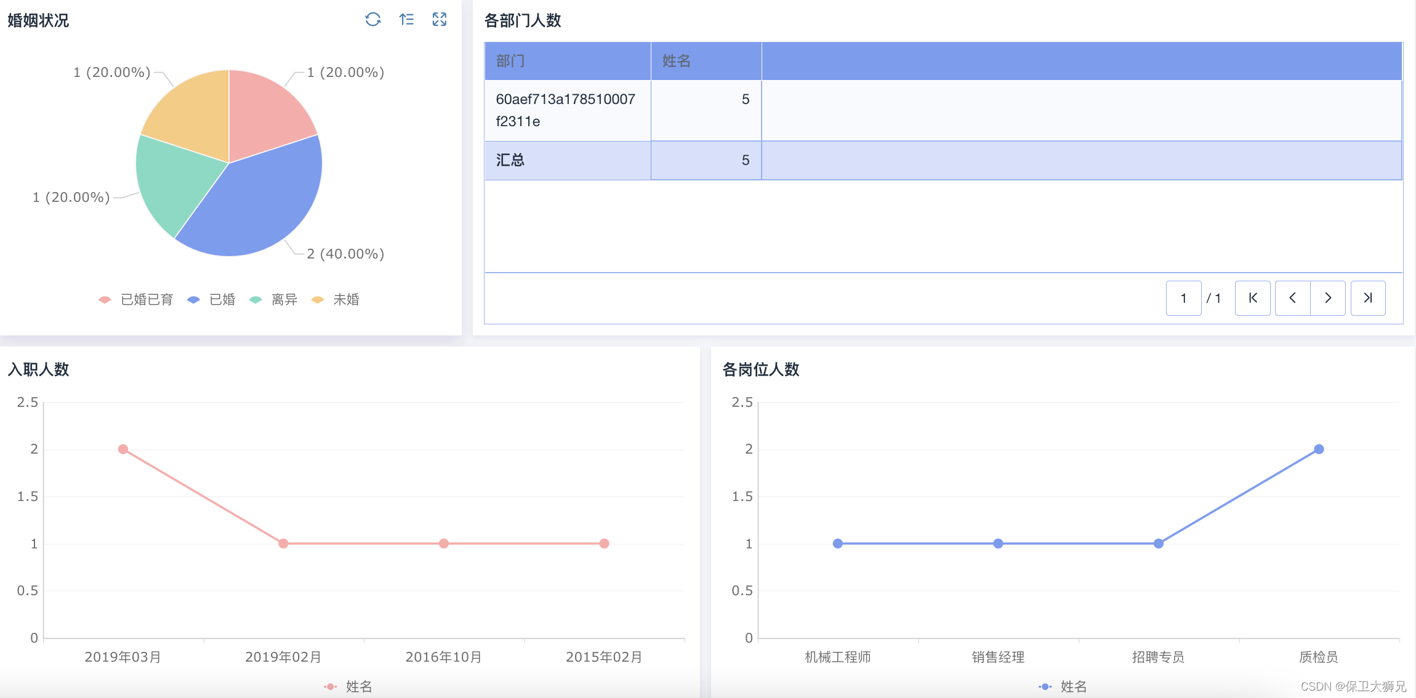
Task: Click the page number input field
Action: pos(1183,298)
